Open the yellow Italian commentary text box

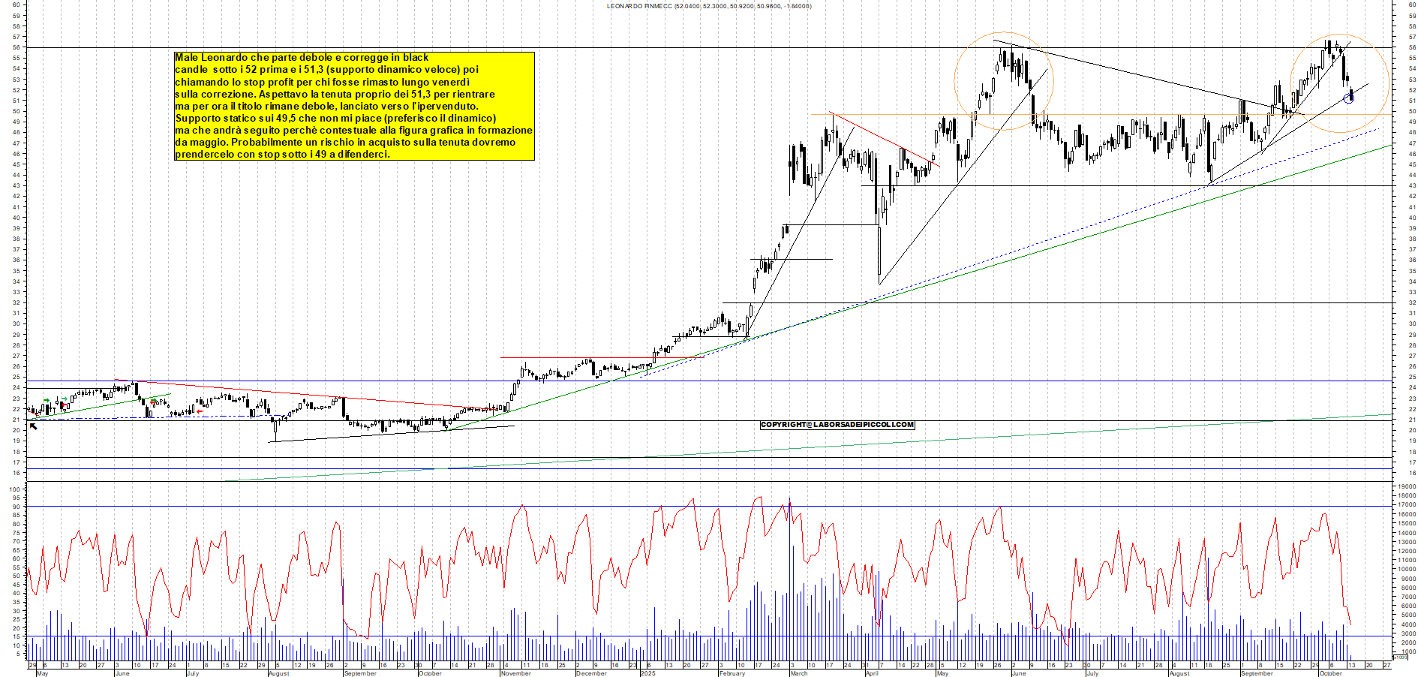tap(354, 106)
